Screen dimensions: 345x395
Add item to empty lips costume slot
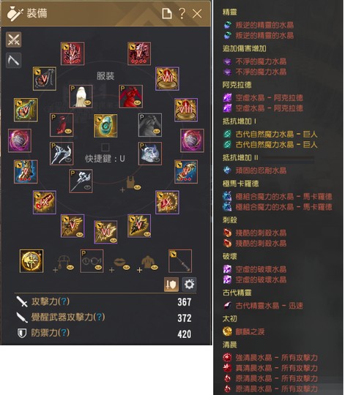119,264
